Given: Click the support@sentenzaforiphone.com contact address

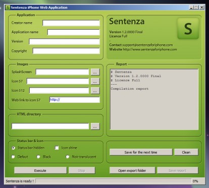Looking at the screenshot, I should coord(147,45).
